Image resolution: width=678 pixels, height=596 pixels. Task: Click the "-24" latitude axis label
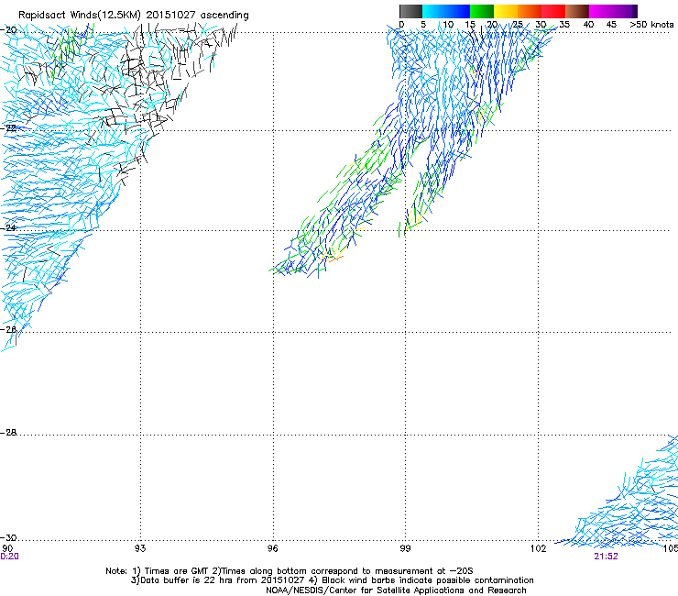click(10, 228)
